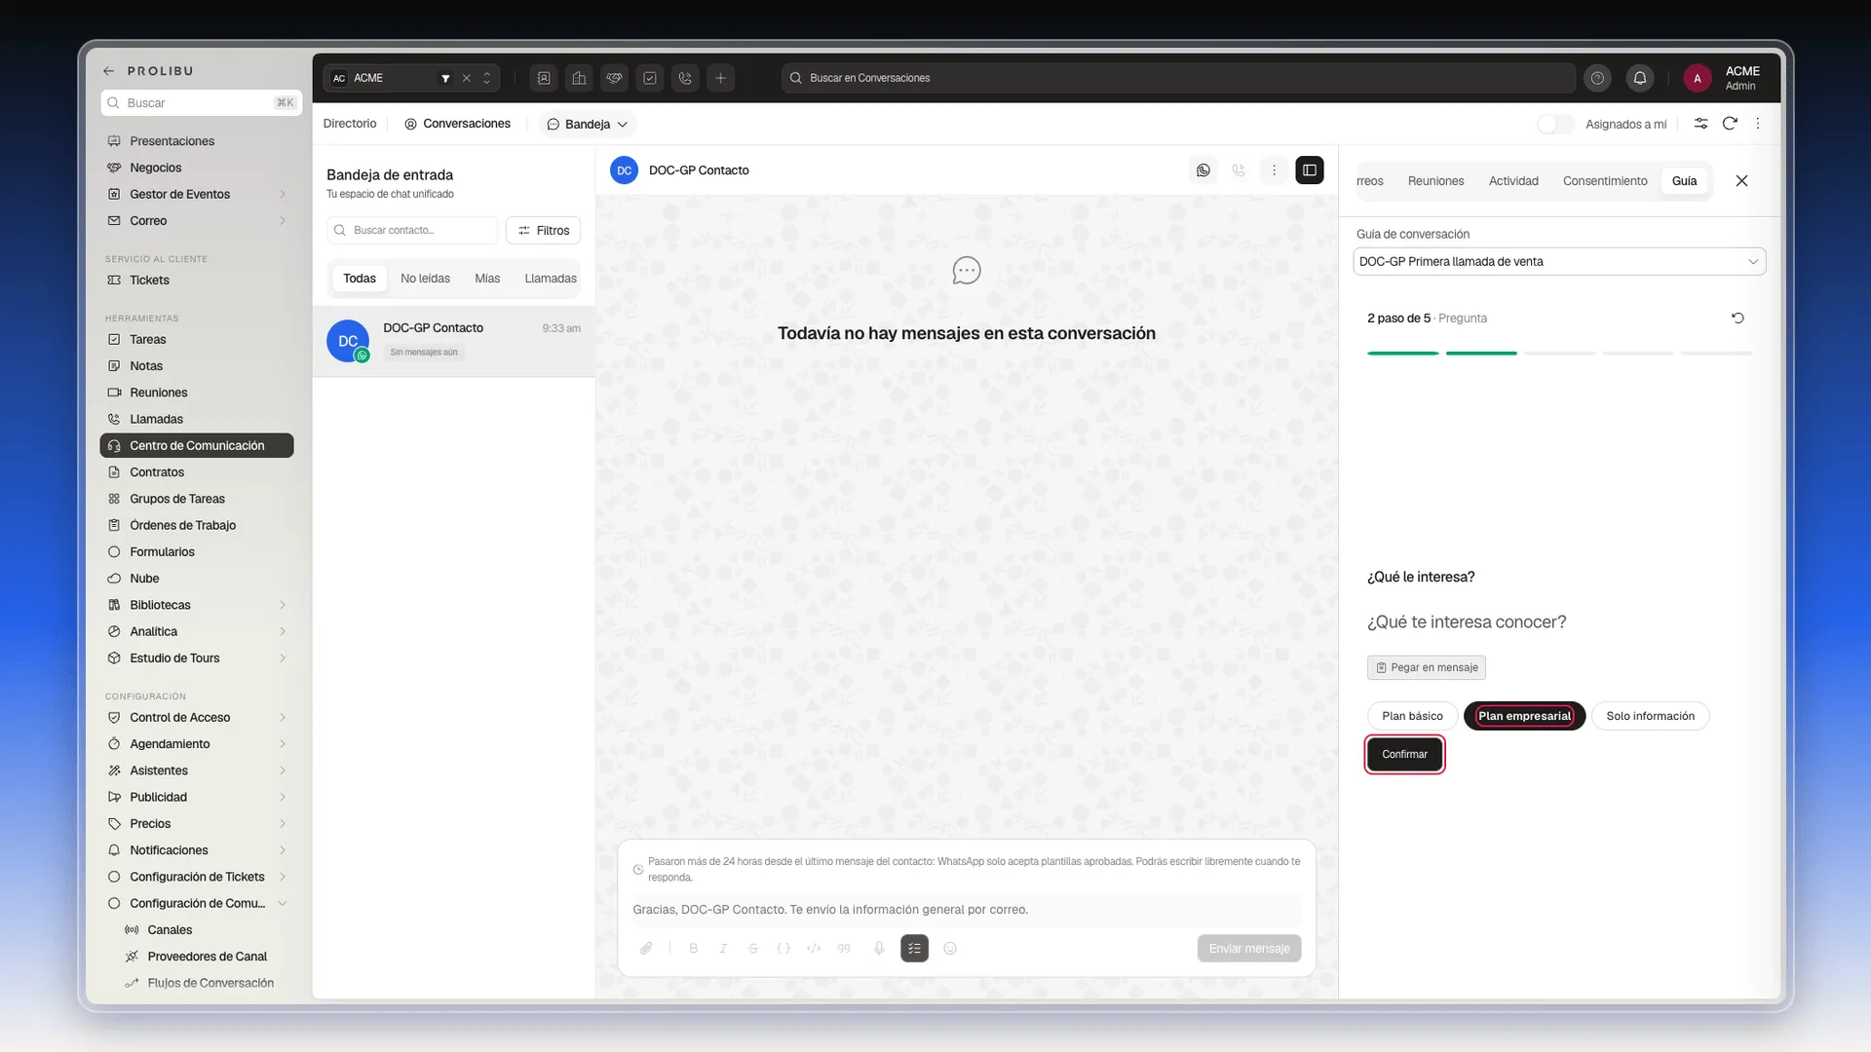The image size is (1871, 1052).
Task: Toggle the Asignados a mí switch
Action: pyautogui.click(x=1555, y=124)
